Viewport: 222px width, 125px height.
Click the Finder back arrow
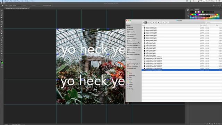127,23
